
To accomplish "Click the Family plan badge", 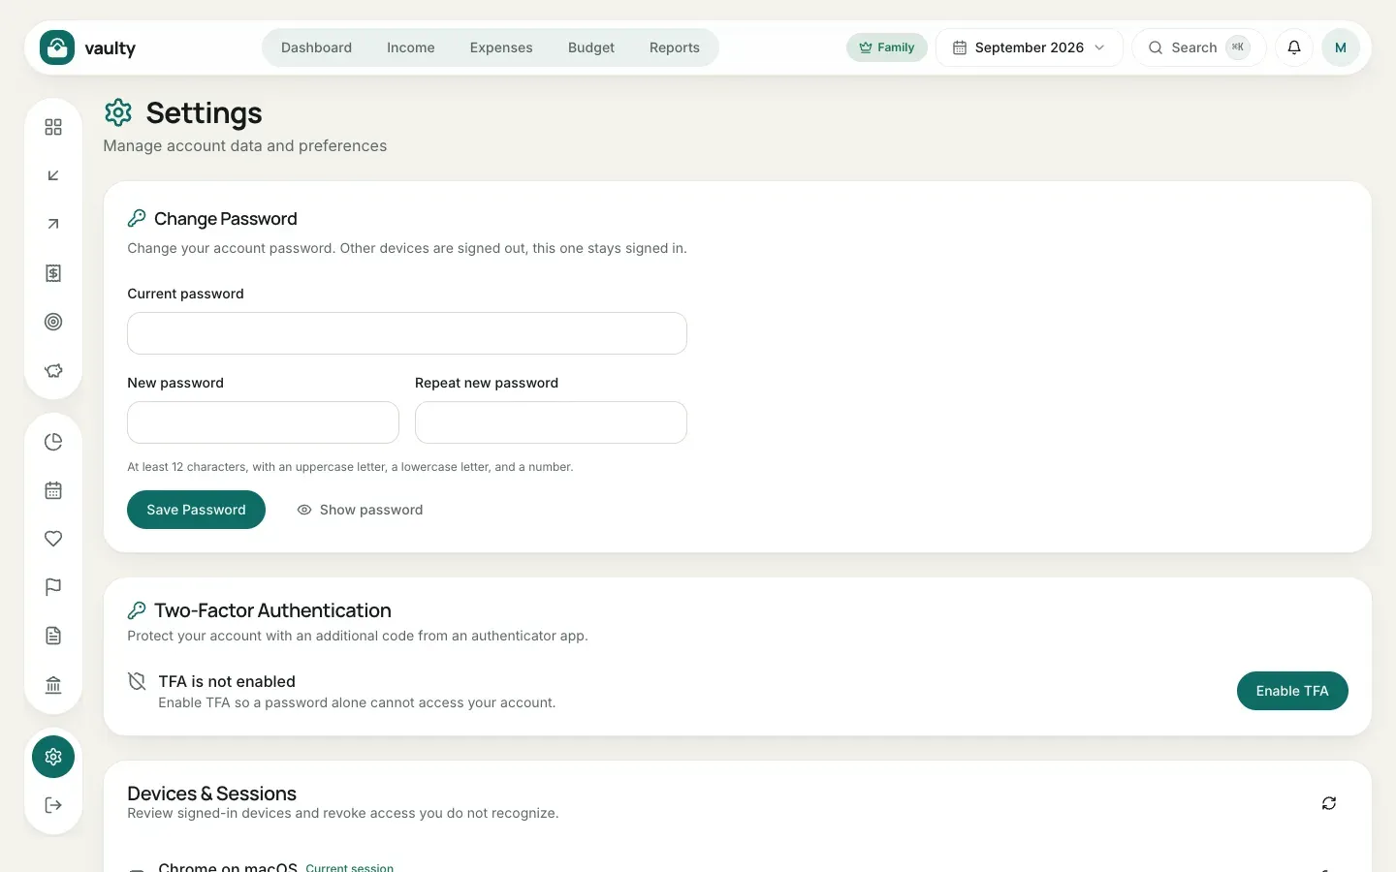I will (x=887, y=47).
